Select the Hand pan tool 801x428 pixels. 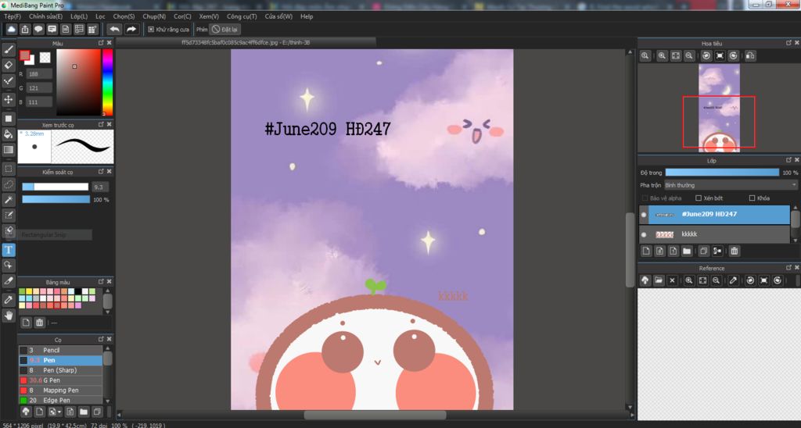point(8,316)
